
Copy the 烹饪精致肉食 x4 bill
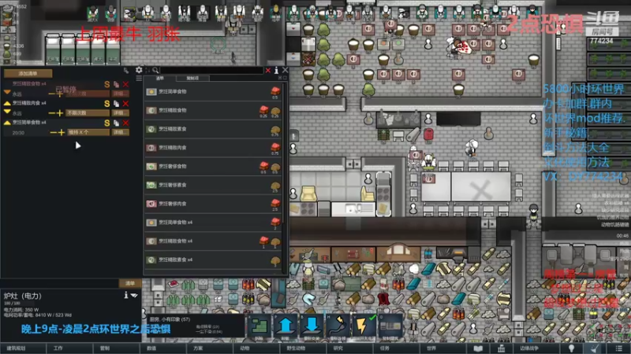116,104
